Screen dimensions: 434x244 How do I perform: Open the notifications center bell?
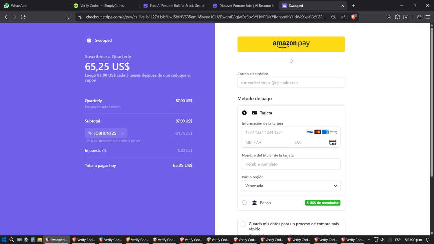click(x=428, y=240)
